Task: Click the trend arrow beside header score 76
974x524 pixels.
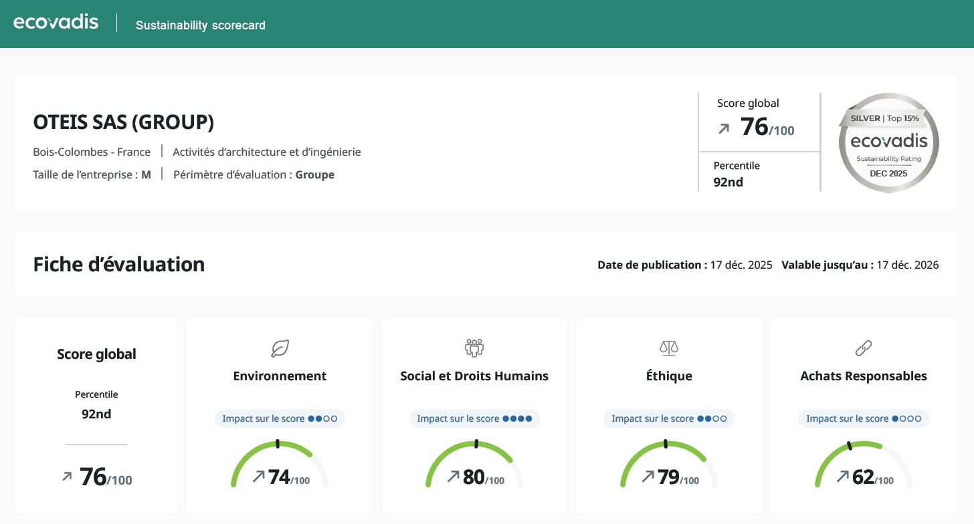Action: click(724, 128)
